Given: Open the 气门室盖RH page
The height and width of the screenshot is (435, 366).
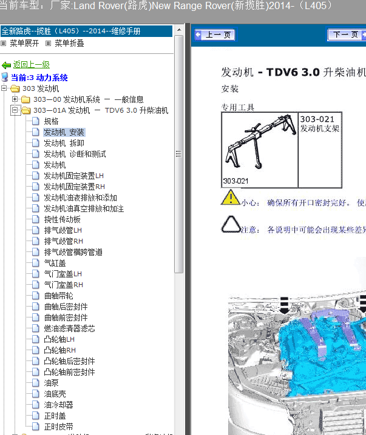Looking at the screenshot, I should pos(63,285).
